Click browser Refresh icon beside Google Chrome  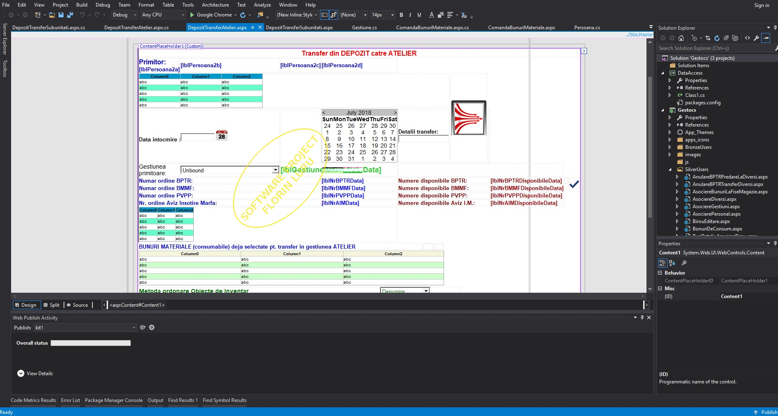pos(243,15)
